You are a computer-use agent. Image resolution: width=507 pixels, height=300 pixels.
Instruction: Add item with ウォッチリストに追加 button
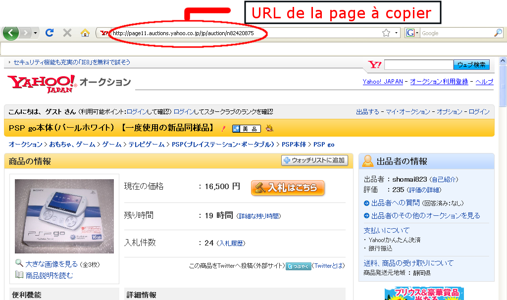314,160
